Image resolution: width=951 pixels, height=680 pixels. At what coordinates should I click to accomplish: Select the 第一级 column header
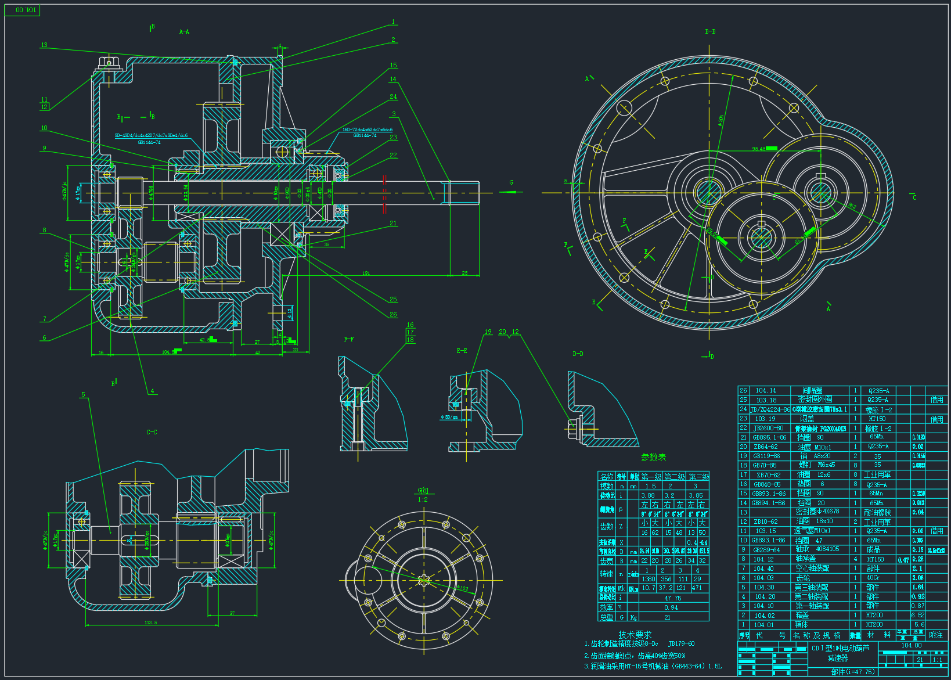[651, 477]
